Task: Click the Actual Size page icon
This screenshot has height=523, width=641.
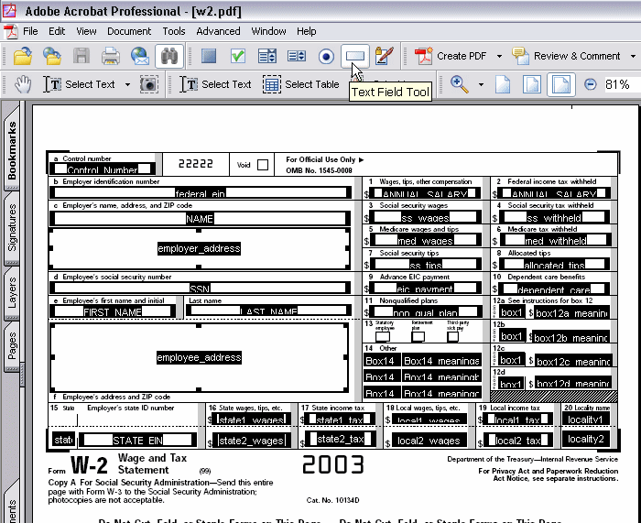Action: 503,84
